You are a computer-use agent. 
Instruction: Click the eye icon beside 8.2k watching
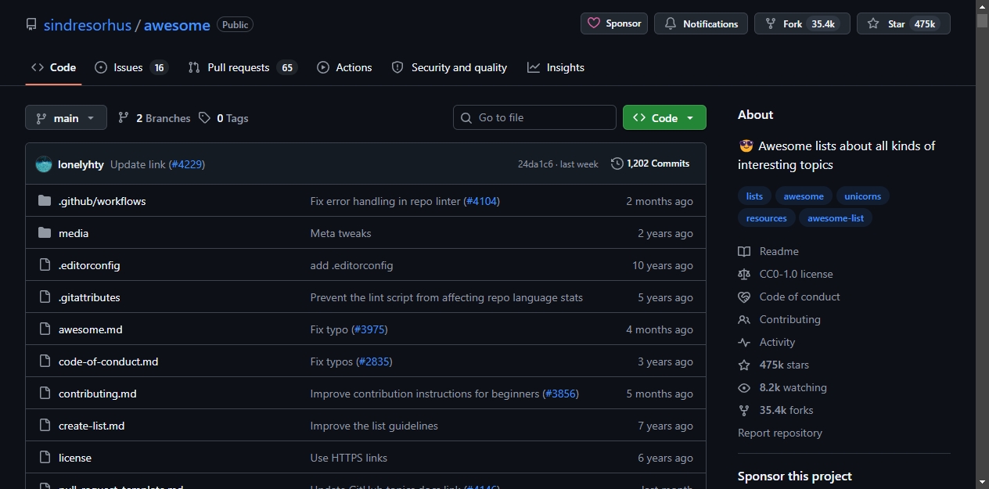[x=744, y=387]
